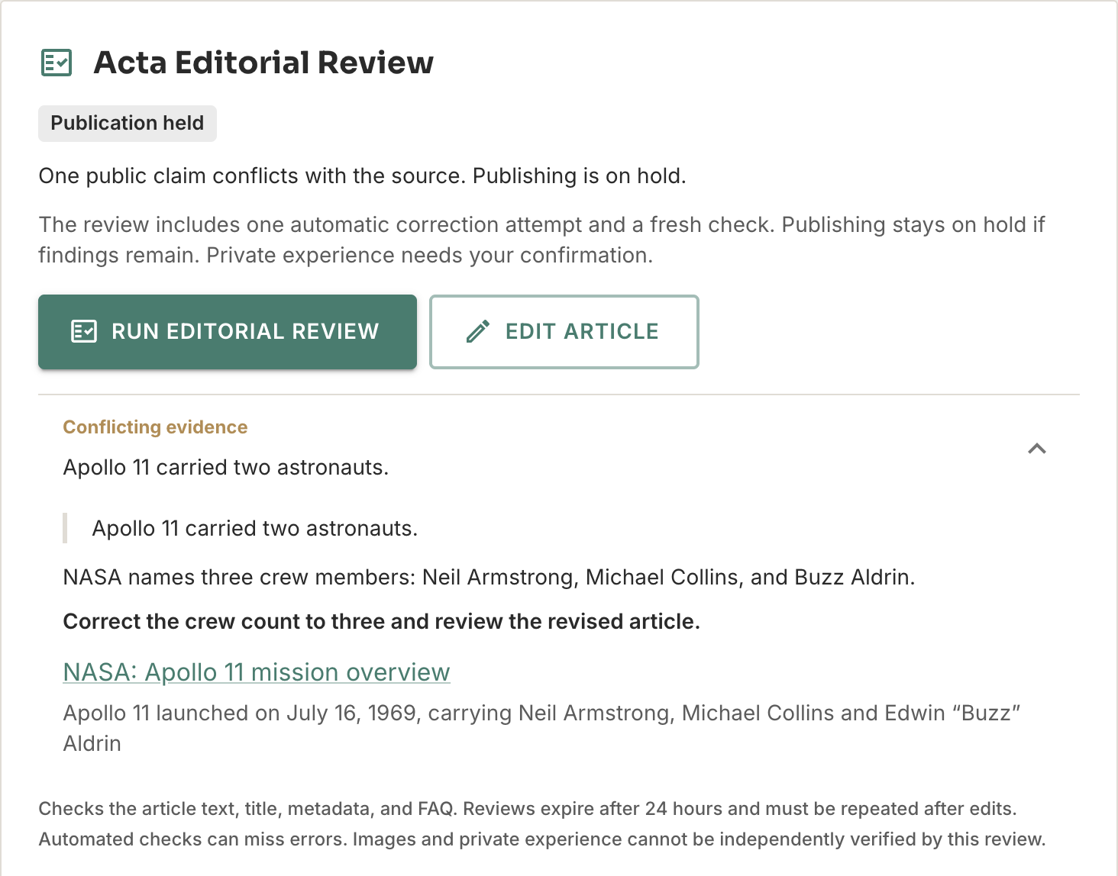Click 'One public claim conflicts with the source' text

362,176
